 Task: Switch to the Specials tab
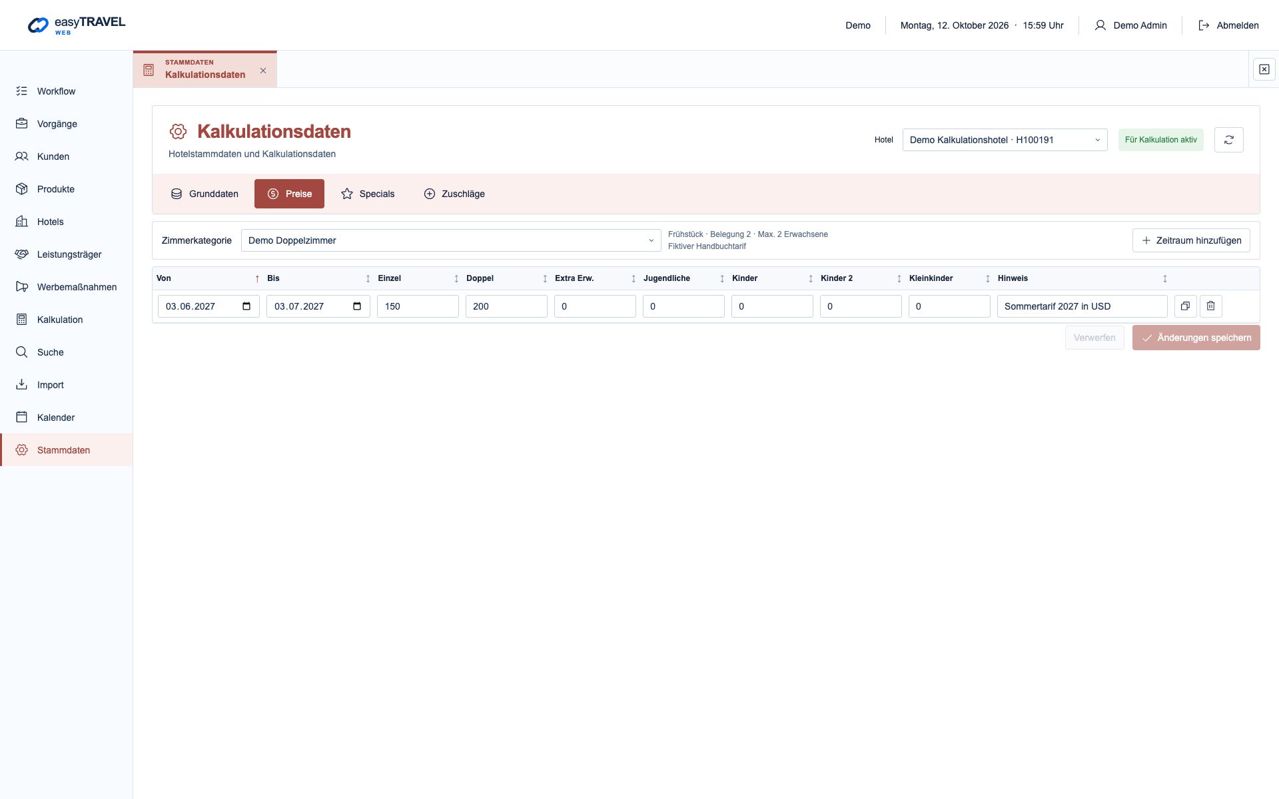[x=368, y=194]
